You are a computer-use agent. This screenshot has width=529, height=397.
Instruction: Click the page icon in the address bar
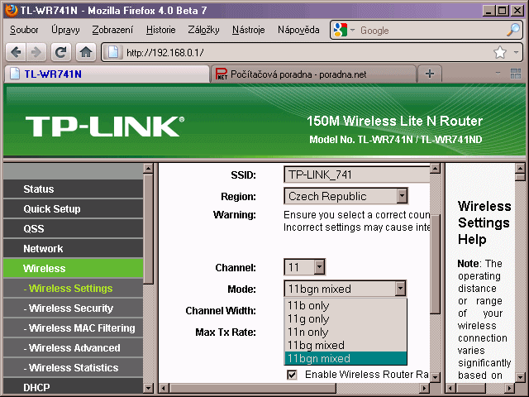click(113, 52)
